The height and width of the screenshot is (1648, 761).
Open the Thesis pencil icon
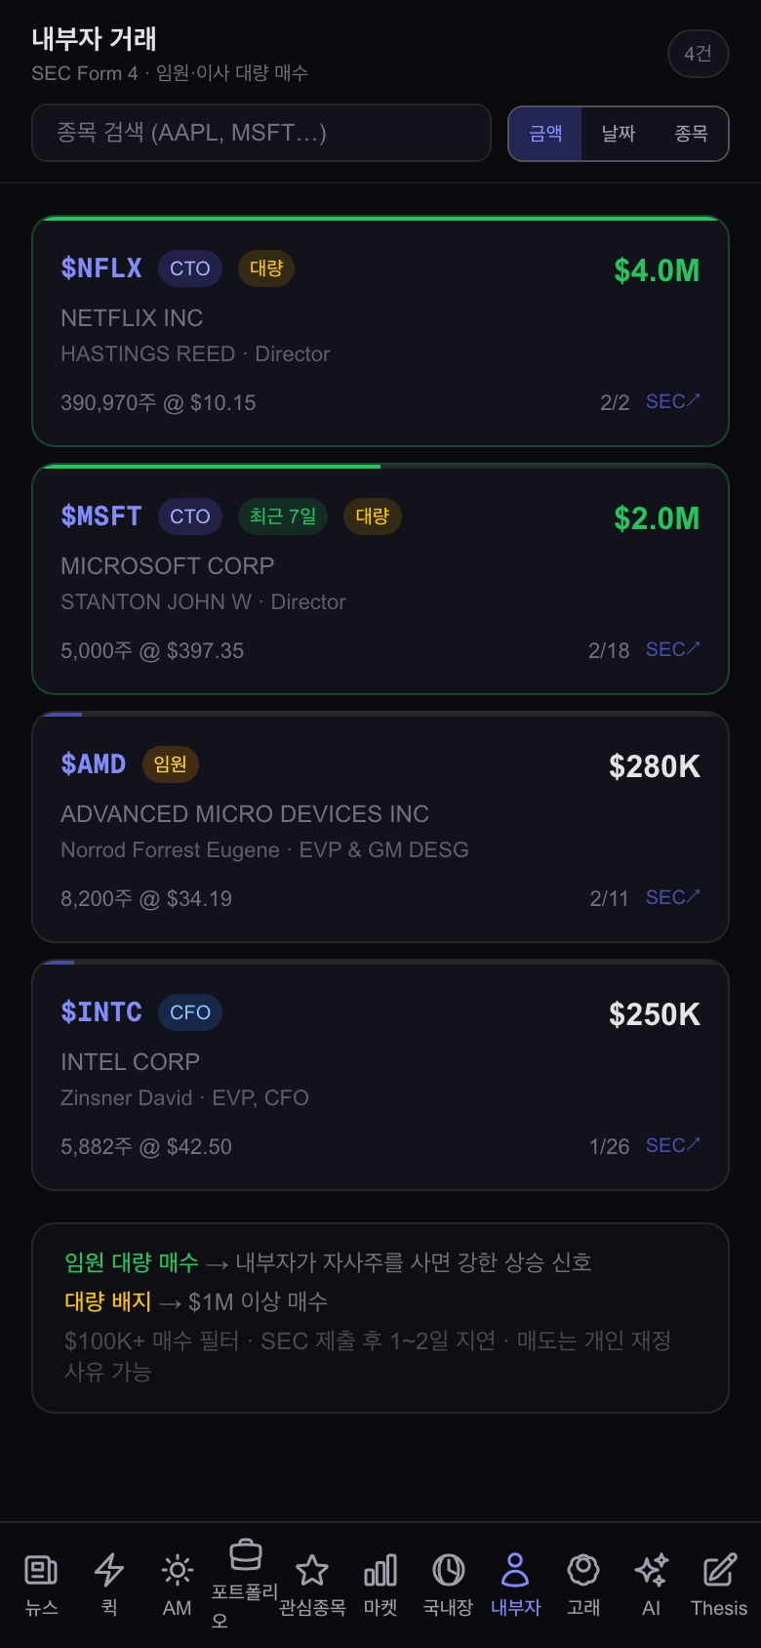click(719, 1570)
